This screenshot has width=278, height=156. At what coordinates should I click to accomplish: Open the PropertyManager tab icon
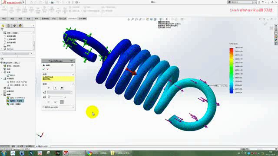[x=9, y=26]
